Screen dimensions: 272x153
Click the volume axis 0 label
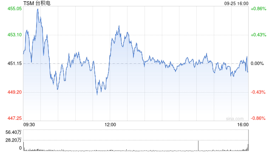coord(20,148)
